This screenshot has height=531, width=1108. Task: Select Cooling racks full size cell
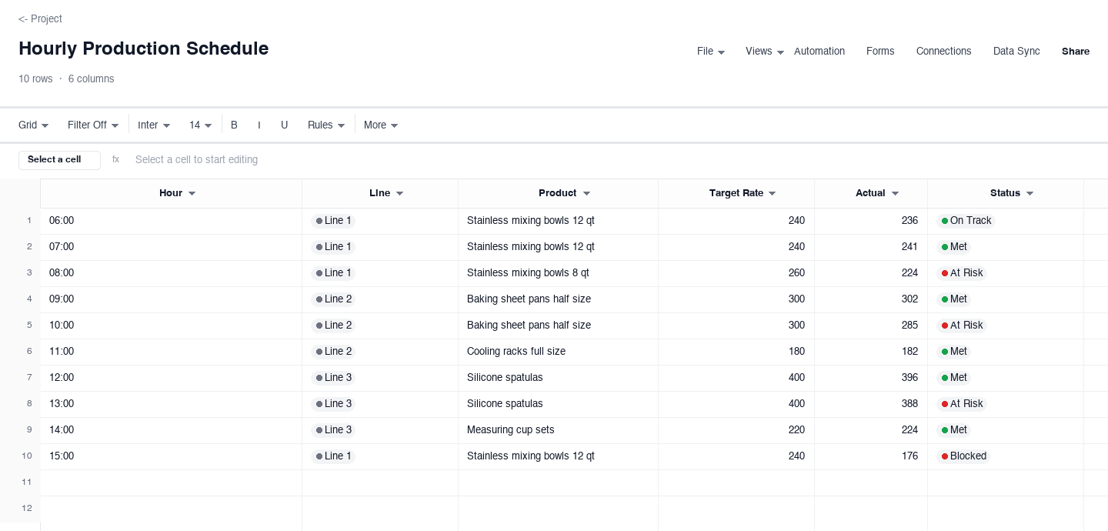click(x=558, y=352)
